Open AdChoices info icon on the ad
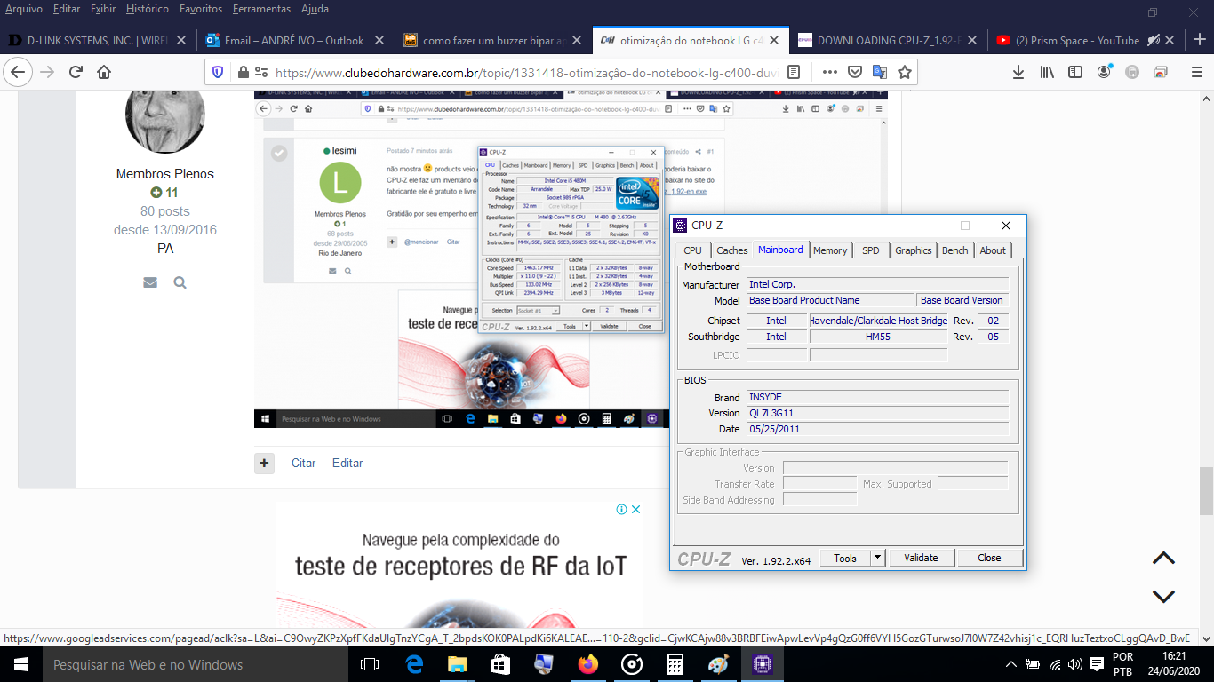The height and width of the screenshot is (682, 1214). click(622, 509)
